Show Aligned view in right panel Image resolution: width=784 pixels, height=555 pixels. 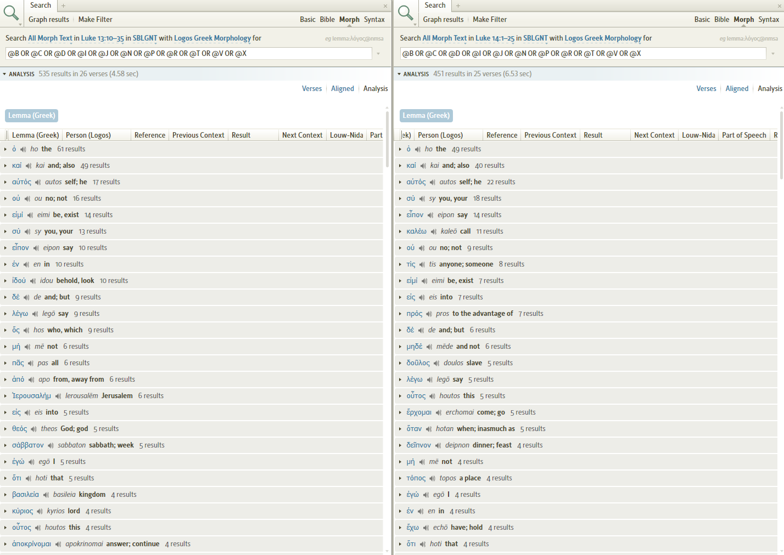tap(737, 88)
